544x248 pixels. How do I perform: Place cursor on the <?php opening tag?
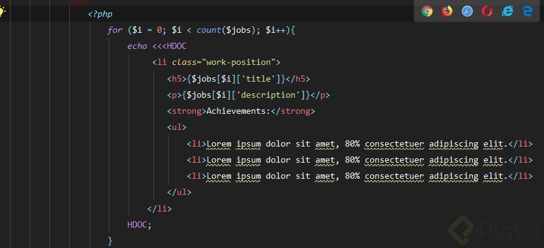pos(100,14)
